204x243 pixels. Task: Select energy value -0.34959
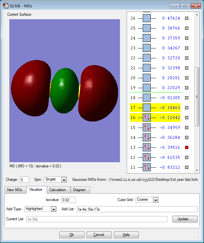point(170,128)
